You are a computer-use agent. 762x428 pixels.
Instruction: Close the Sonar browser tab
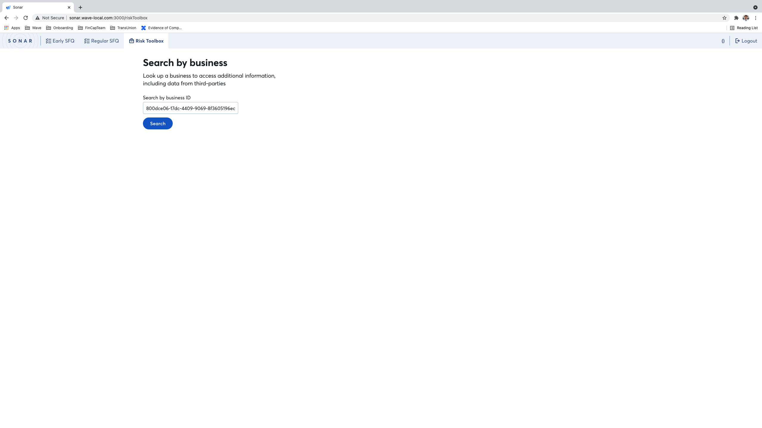(x=69, y=7)
